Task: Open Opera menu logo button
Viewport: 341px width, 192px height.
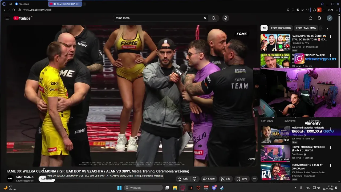Action: point(4,4)
